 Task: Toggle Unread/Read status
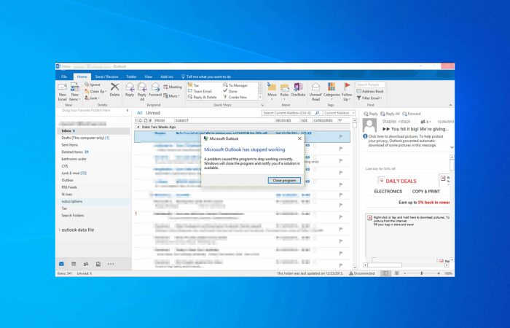pyautogui.click(x=315, y=91)
